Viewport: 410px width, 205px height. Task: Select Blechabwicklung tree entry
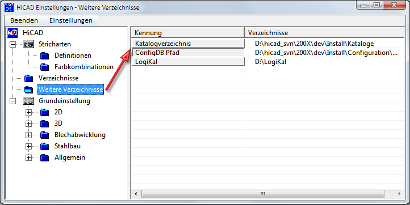coord(80,135)
